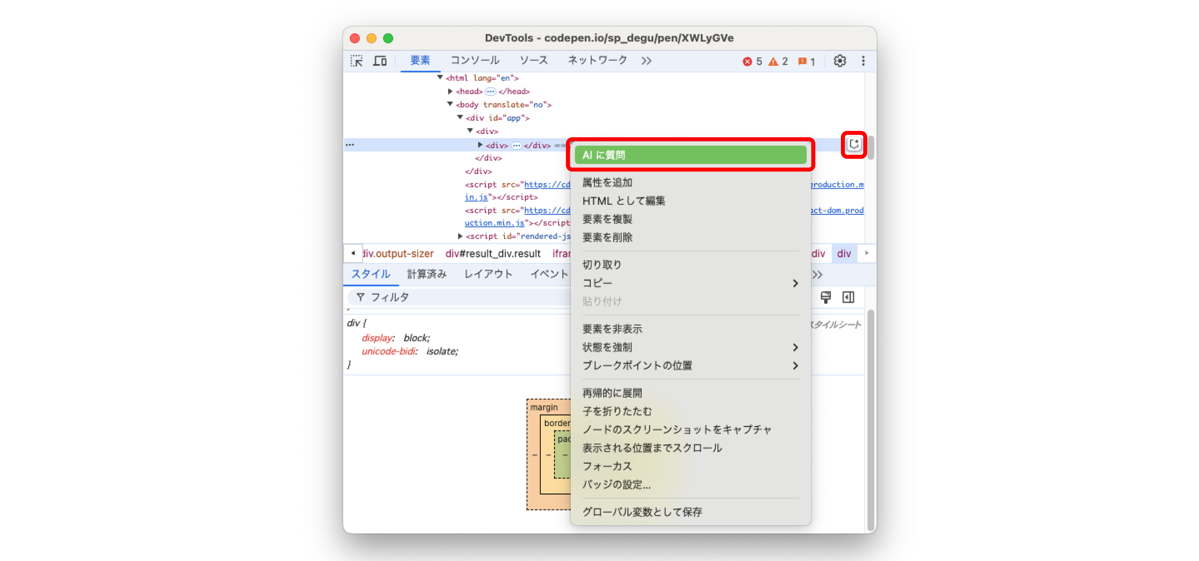
Task: Click the orange issues flag badge
Action: tap(806, 61)
